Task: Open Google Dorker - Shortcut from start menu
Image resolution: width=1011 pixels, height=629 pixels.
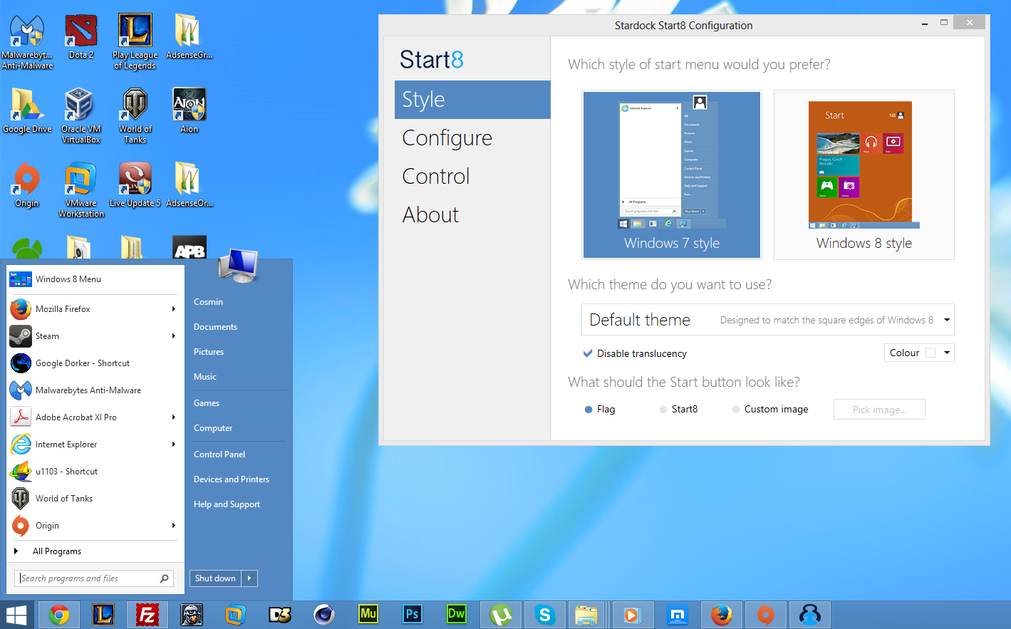Action: click(95, 363)
